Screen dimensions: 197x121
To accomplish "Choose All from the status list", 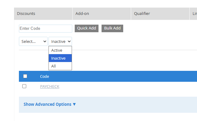I will pos(60,66).
